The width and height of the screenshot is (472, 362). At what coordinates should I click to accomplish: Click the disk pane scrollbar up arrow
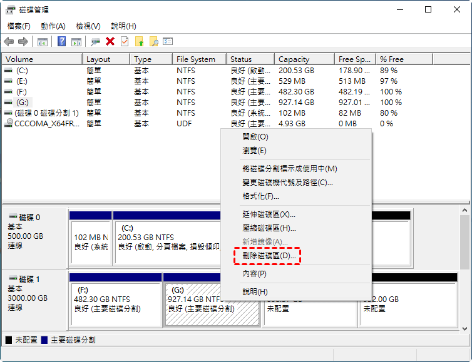(x=464, y=211)
